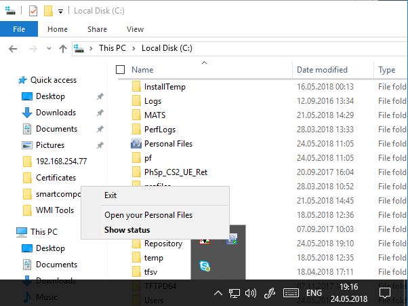
Task: Click the Personal Files tray icon
Action: 232,239
